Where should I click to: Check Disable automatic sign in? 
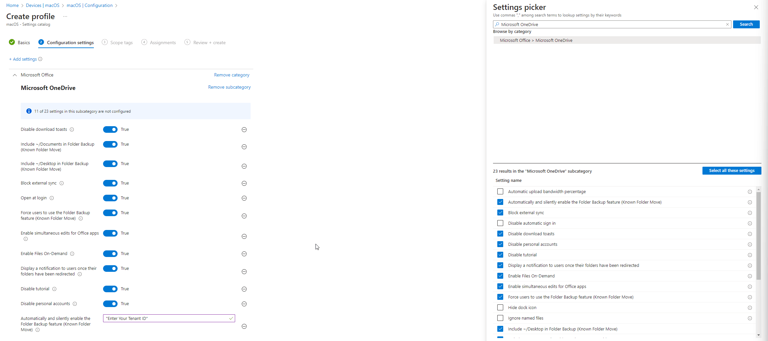click(x=500, y=223)
